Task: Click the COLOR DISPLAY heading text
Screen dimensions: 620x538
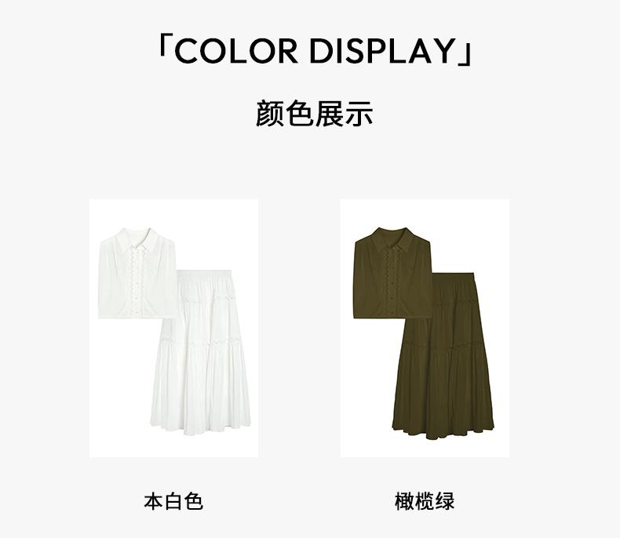Action: 315,50
